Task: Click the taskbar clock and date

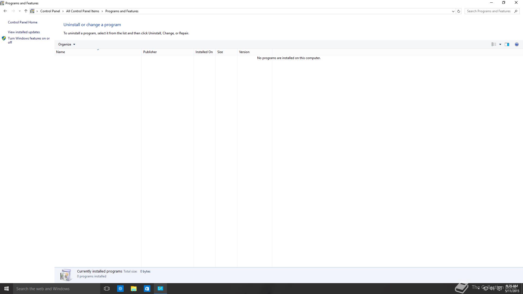Action: point(512,289)
